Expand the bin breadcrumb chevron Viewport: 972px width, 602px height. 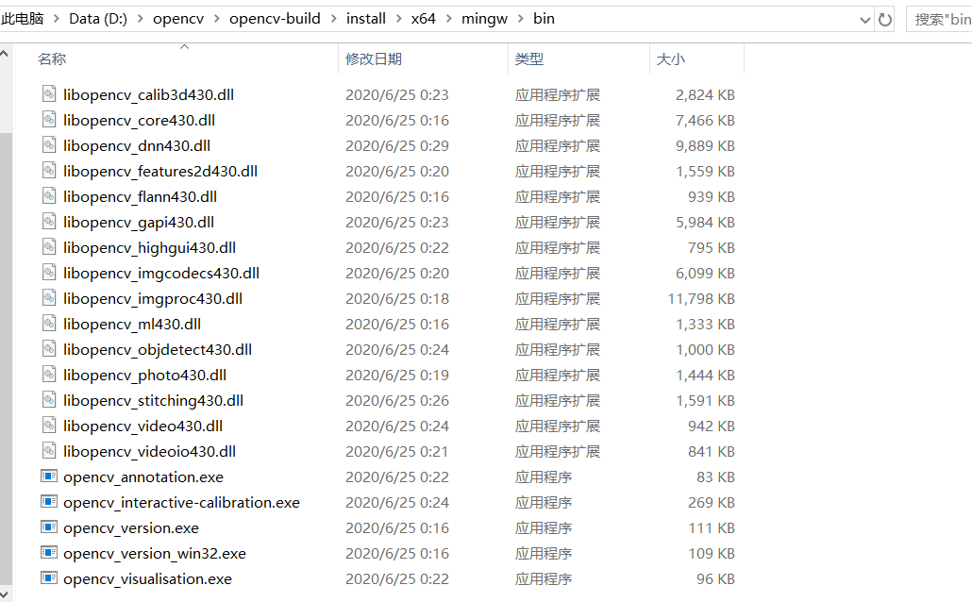coord(566,18)
